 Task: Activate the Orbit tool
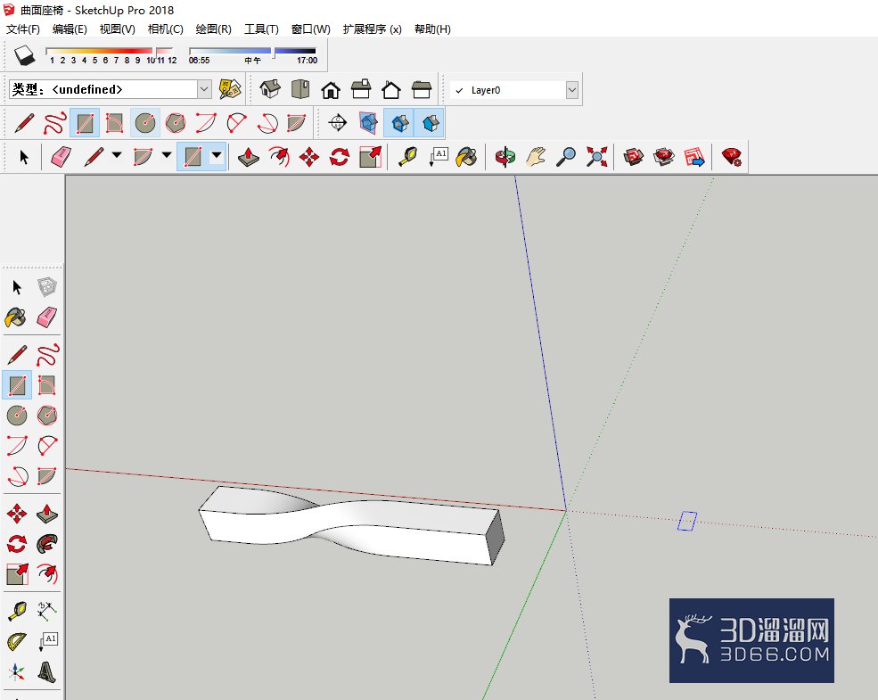(x=505, y=157)
